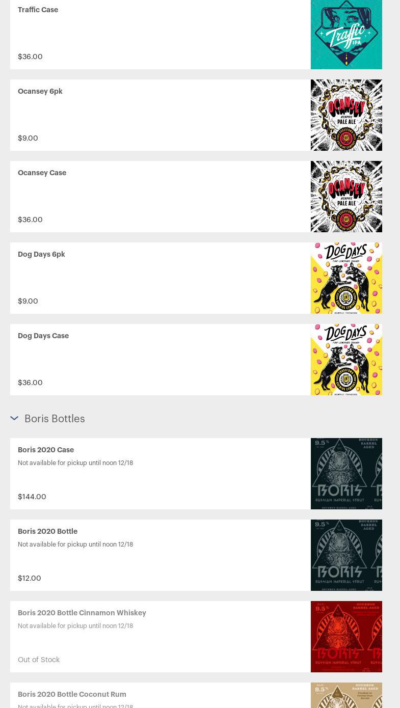Choose the Dog Days 6pk item
Screen dimensions: 400x708
click(x=41, y=254)
